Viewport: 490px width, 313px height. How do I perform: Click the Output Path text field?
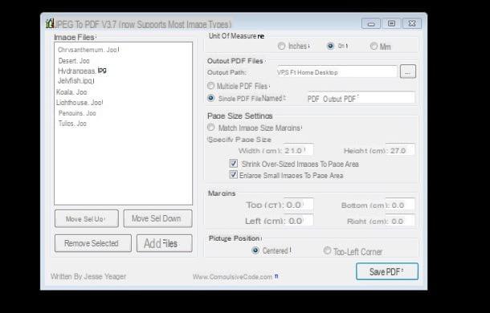tap(337, 72)
